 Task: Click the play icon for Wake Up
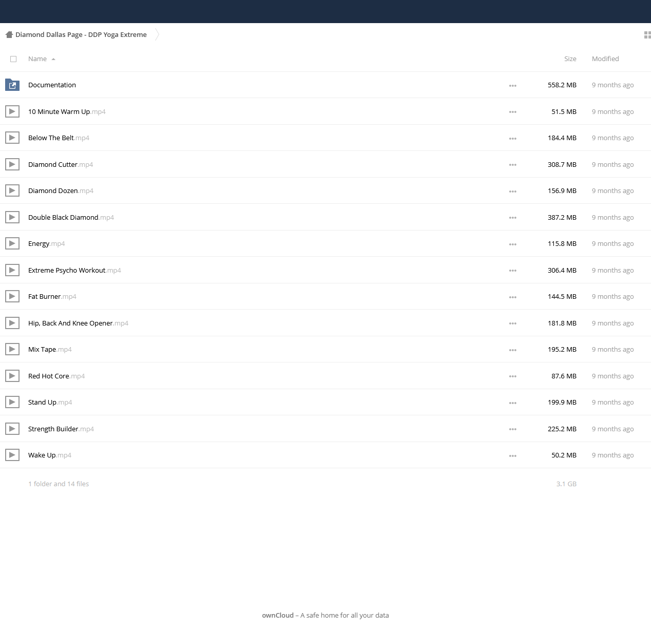click(x=12, y=455)
